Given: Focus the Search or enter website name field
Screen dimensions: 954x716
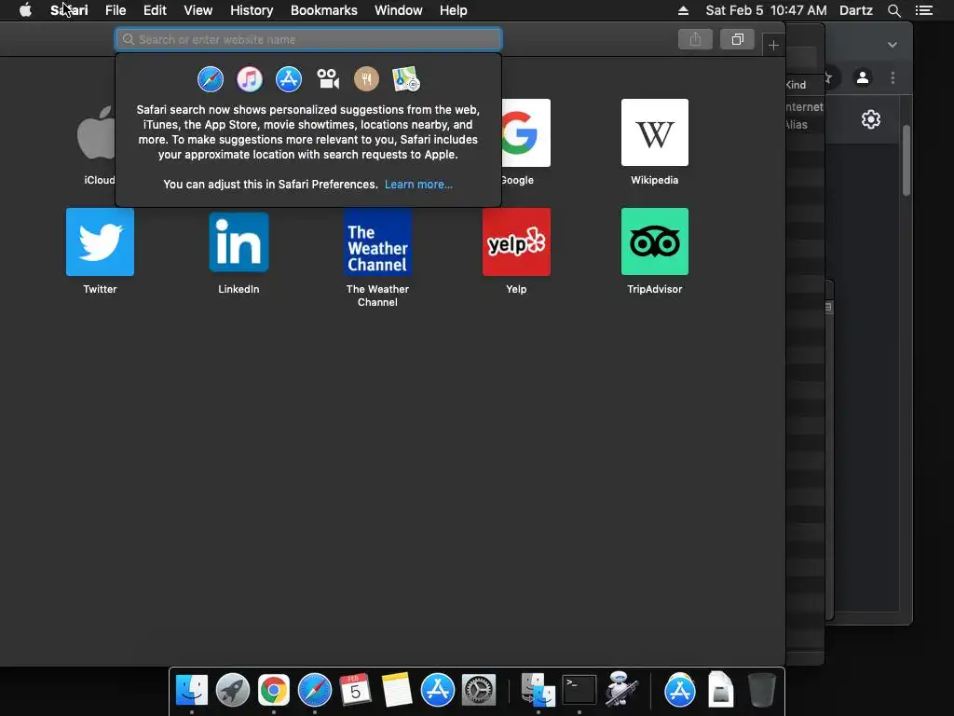Looking at the screenshot, I should point(308,39).
